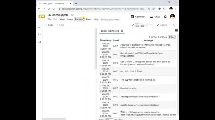Close the colab-jupyter.log tab
This screenshot has height=120, width=215.
[x=122, y=31]
